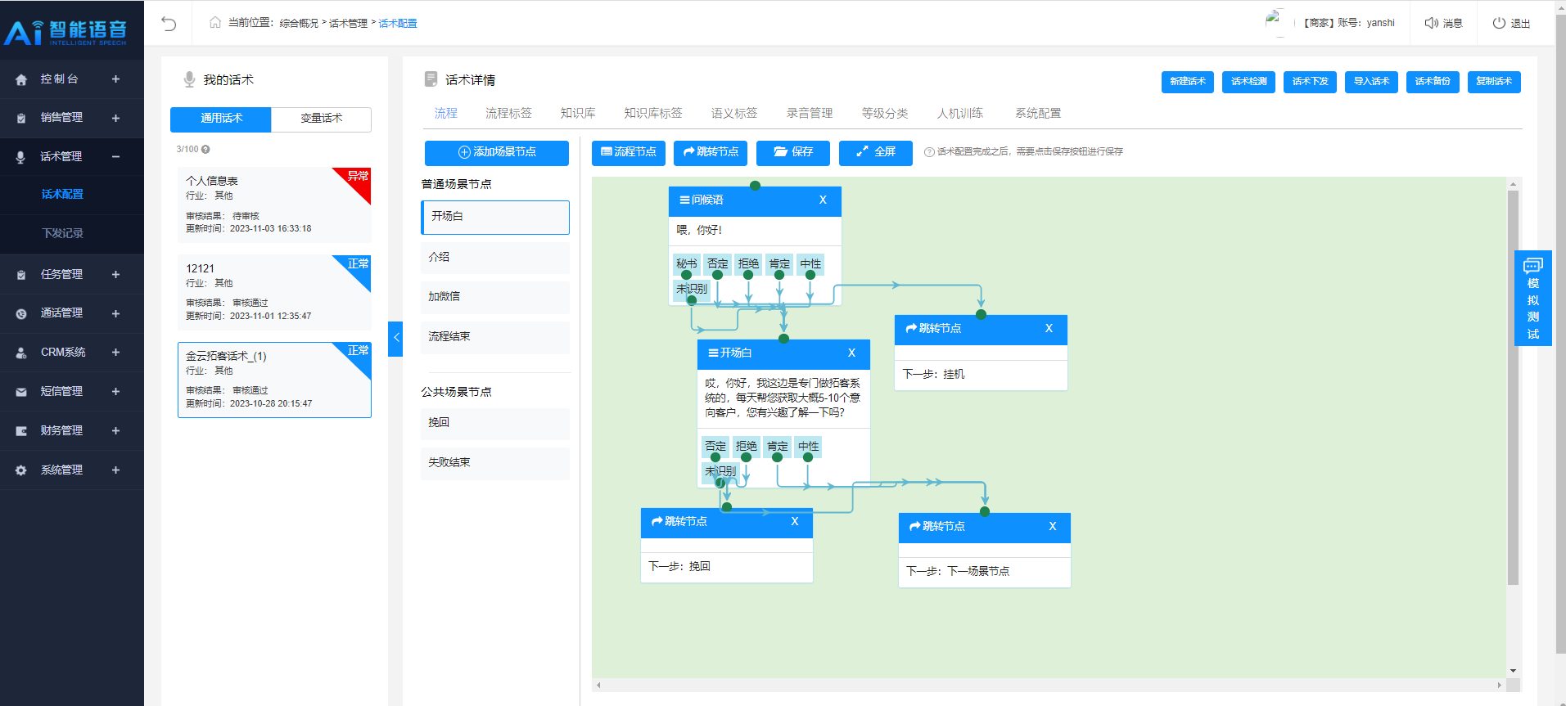Expand the 通话管理 menu plus sign
Viewport: 1566px width, 706px height.
point(115,313)
